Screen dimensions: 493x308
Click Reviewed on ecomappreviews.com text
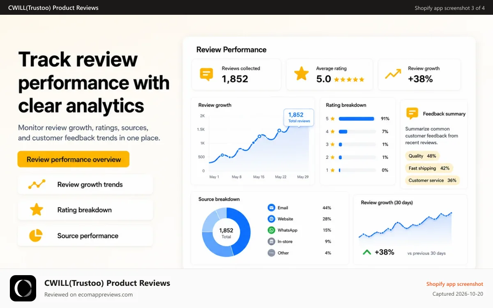(88, 294)
